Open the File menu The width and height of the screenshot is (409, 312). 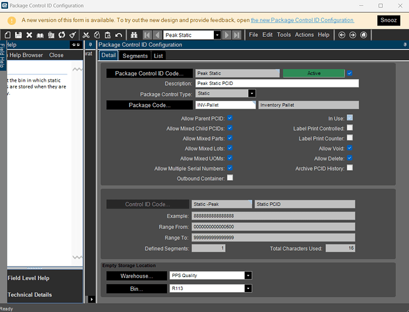[253, 35]
